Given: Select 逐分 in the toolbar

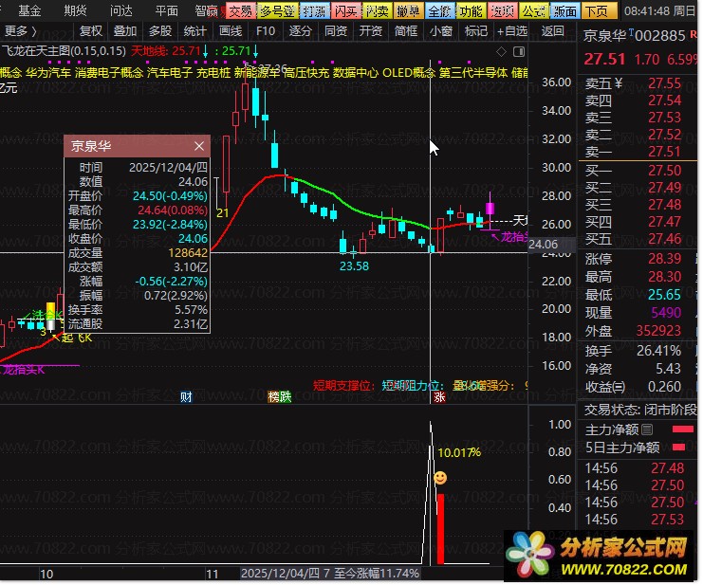Looking at the screenshot, I should point(301,31).
